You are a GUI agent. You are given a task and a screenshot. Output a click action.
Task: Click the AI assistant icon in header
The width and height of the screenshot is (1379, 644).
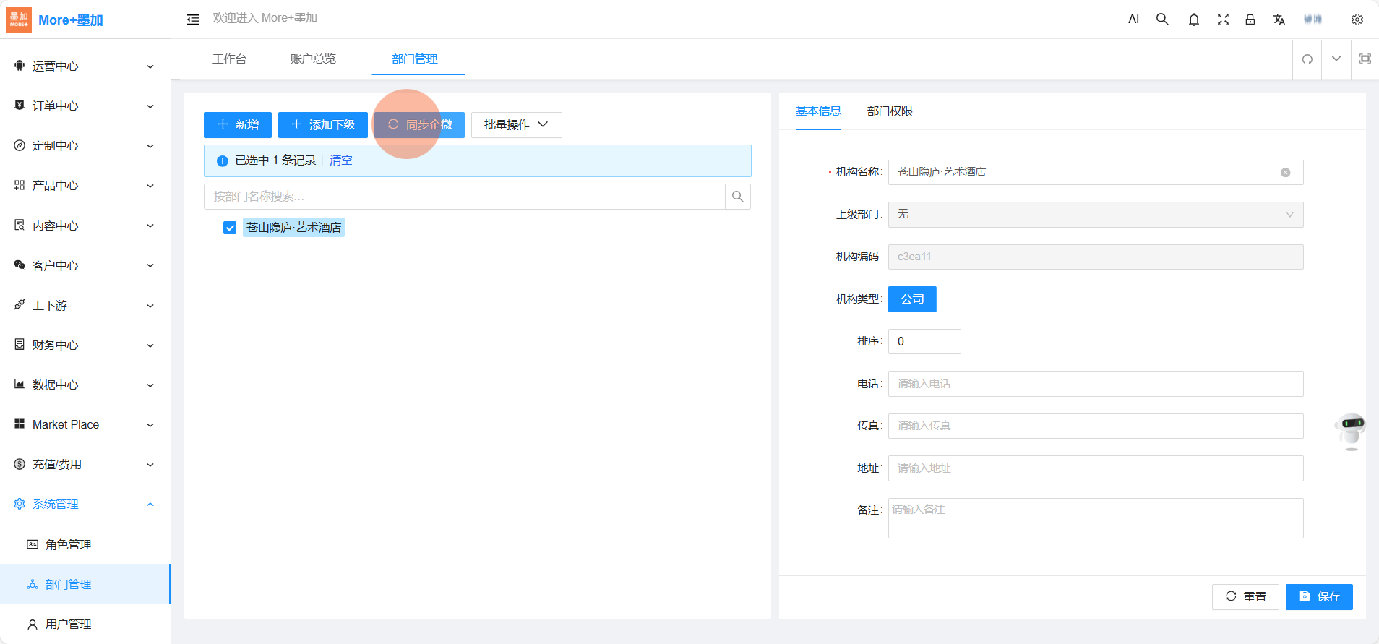click(x=1133, y=20)
